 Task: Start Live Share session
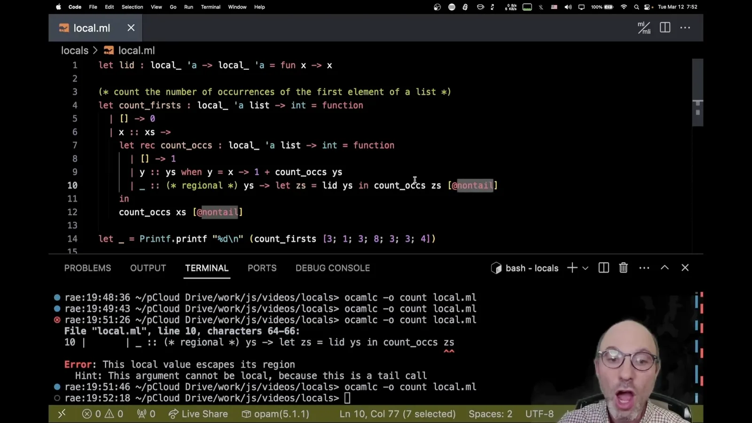pyautogui.click(x=198, y=414)
